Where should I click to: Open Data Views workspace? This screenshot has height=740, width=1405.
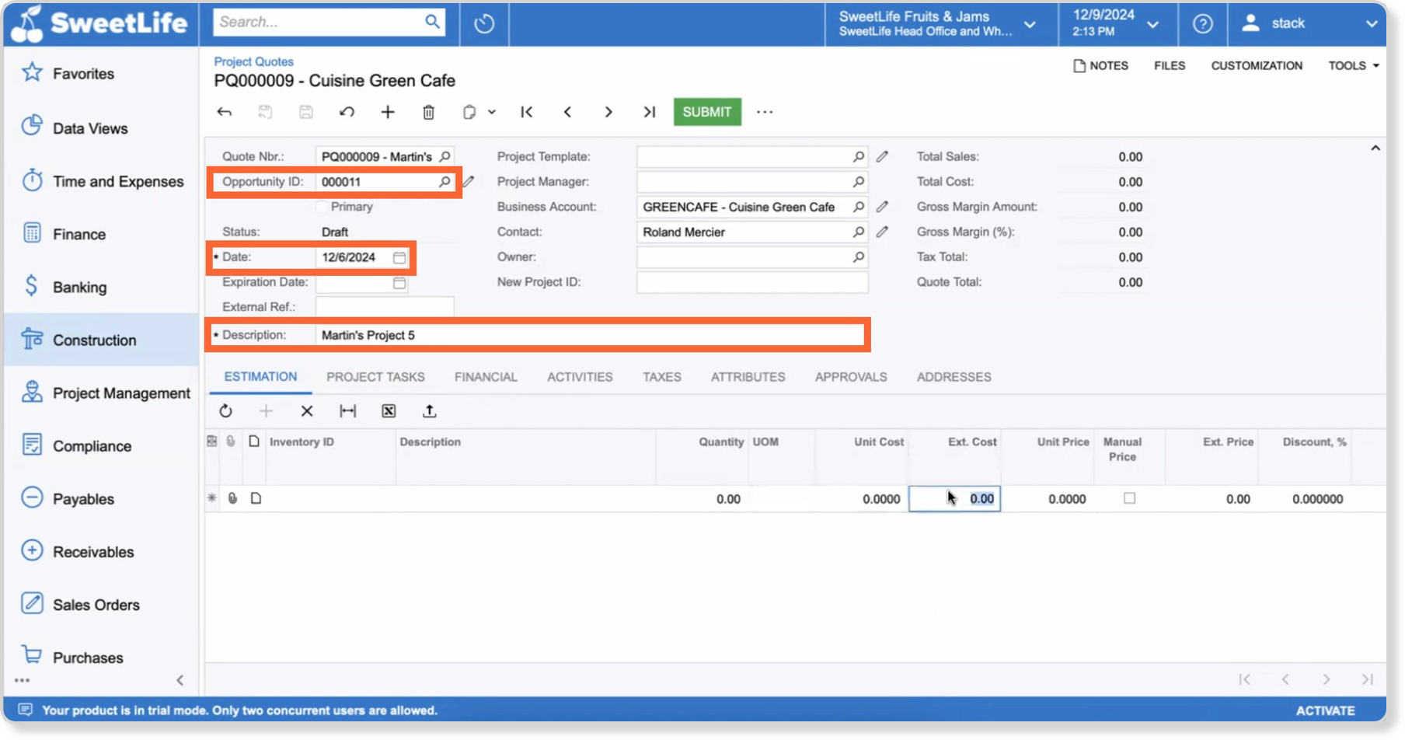click(101, 128)
